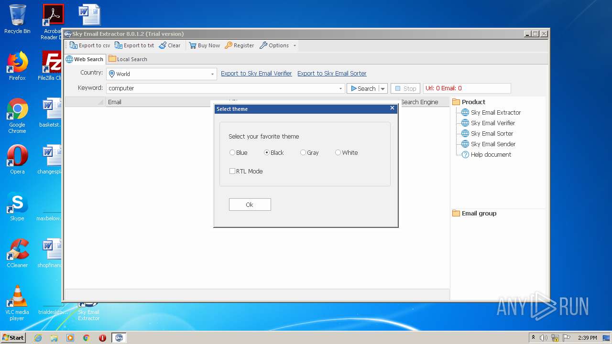
Task: Open the Help document tree item
Action: coord(486,155)
